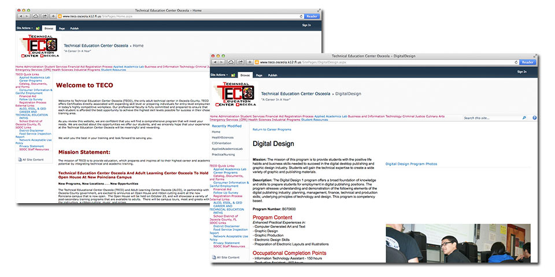Click Reader button in the DigitalDesign window

[x=527, y=62]
